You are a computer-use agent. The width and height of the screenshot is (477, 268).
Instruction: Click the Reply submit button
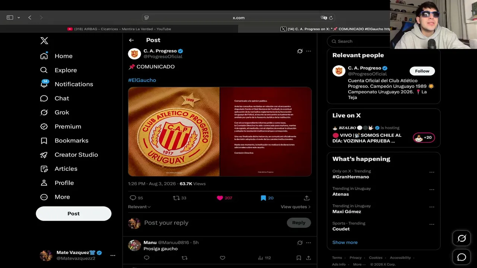point(299,223)
